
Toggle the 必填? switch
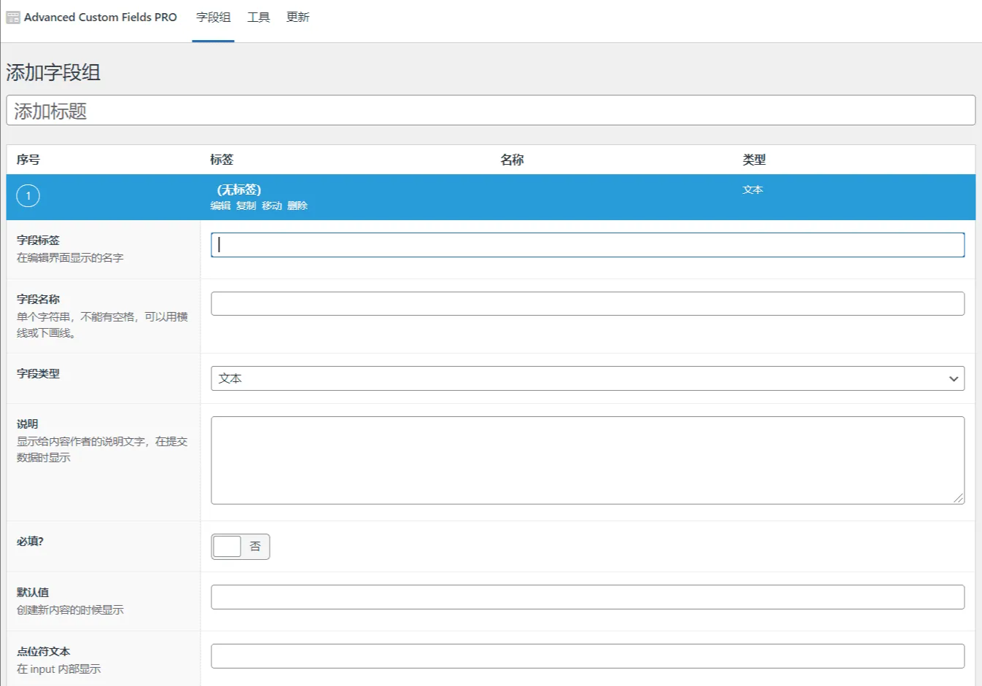(x=241, y=547)
